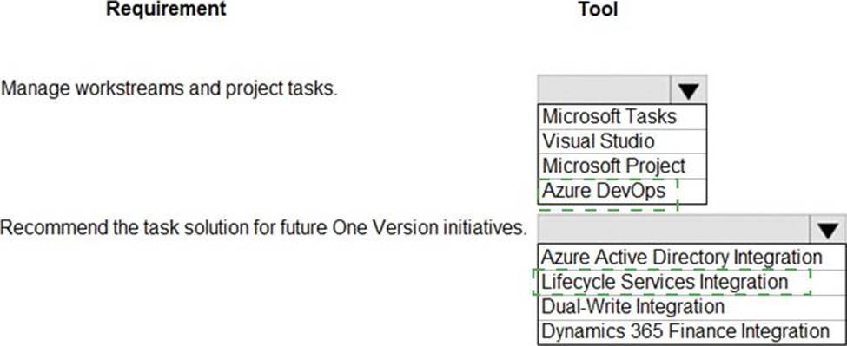Click the Requirement column header

pos(166,9)
